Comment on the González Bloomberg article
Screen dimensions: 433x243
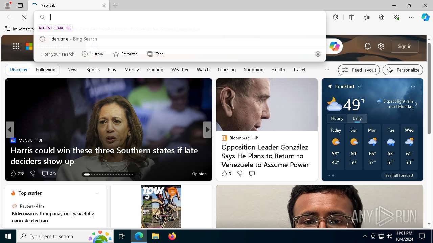click(x=252, y=173)
